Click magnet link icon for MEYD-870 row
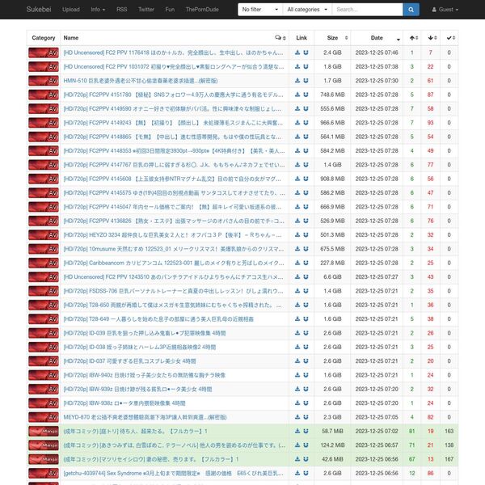This screenshot has width=485, height=485. click(x=306, y=417)
